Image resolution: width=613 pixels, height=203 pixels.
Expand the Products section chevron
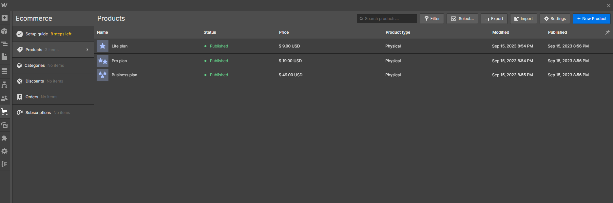pyautogui.click(x=87, y=50)
